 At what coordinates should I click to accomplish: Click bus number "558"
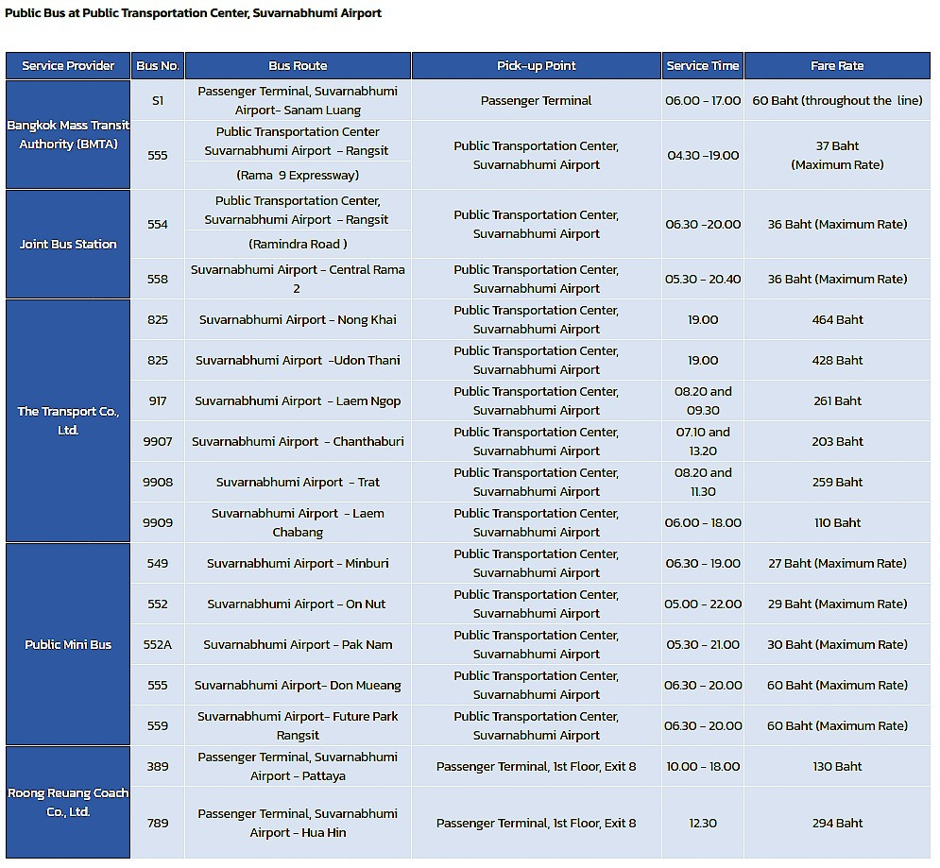point(158,279)
